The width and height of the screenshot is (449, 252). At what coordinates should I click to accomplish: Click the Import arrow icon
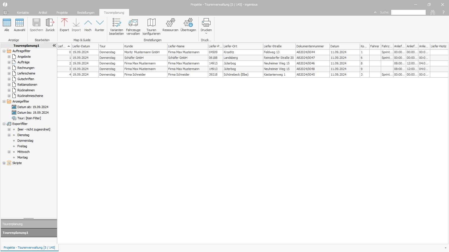pos(76,23)
